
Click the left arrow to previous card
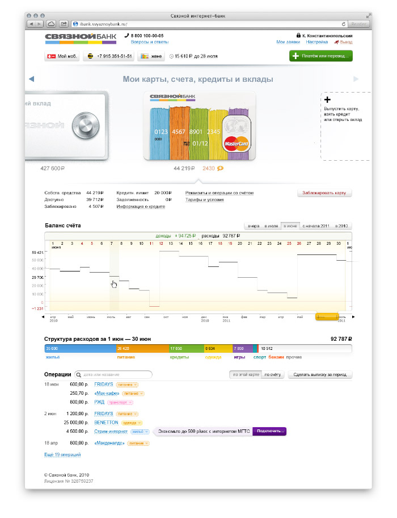[x=32, y=79]
